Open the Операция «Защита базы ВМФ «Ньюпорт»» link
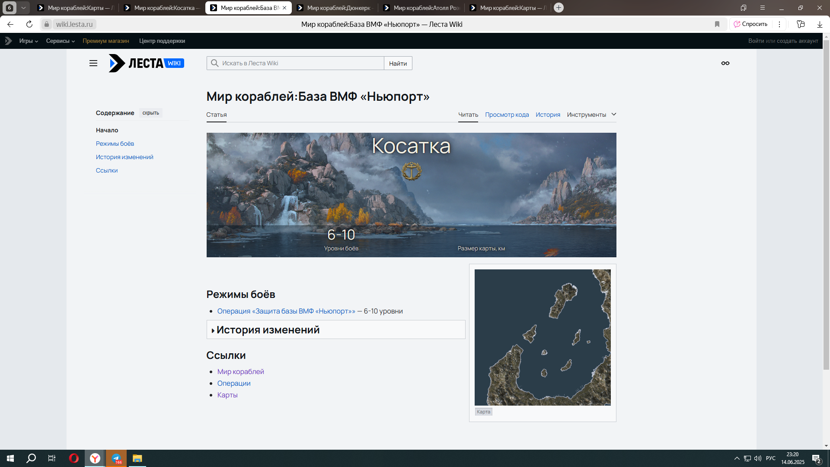 coord(286,311)
